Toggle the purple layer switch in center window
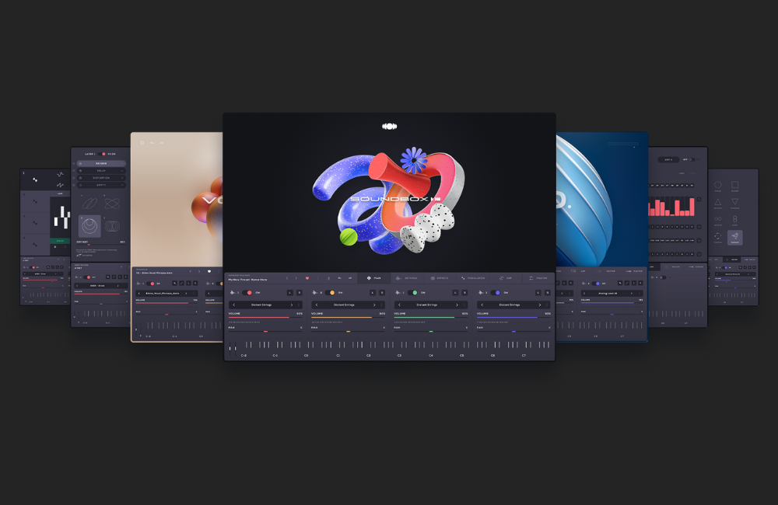The width and height of the screenshot is (778, 505). 496,292
